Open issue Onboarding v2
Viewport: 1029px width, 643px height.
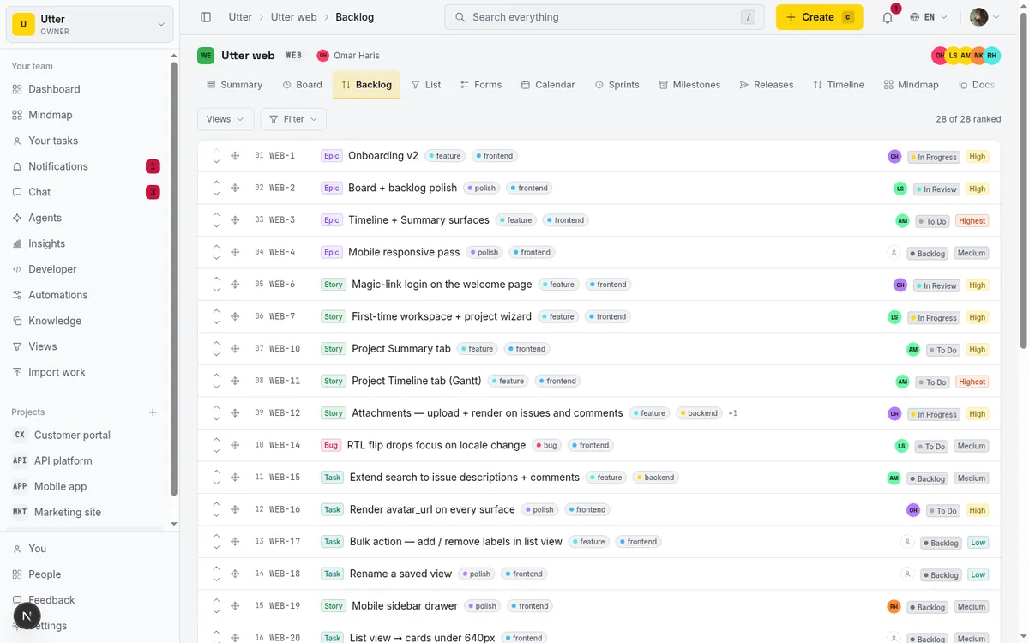[383, 156]
